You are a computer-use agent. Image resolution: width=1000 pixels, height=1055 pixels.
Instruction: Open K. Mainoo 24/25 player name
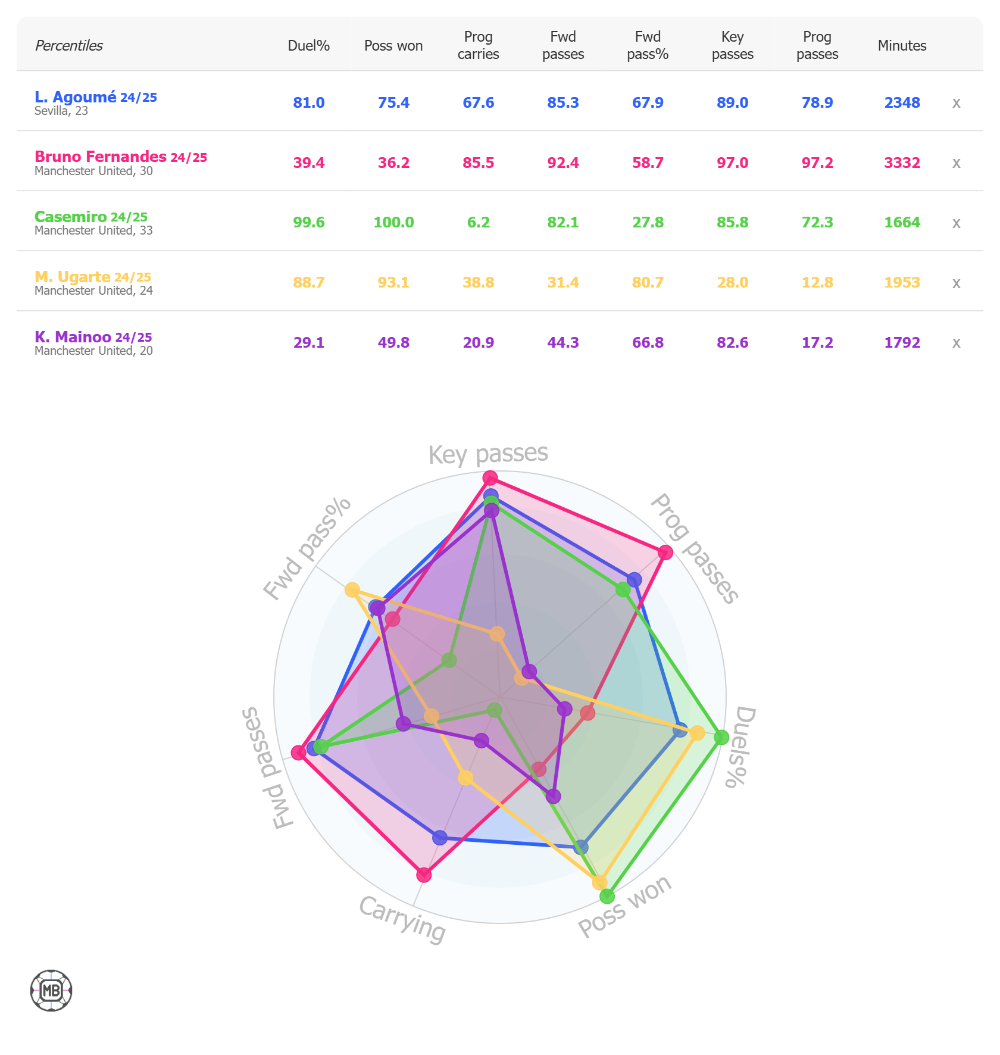click(x=93, y=337)
